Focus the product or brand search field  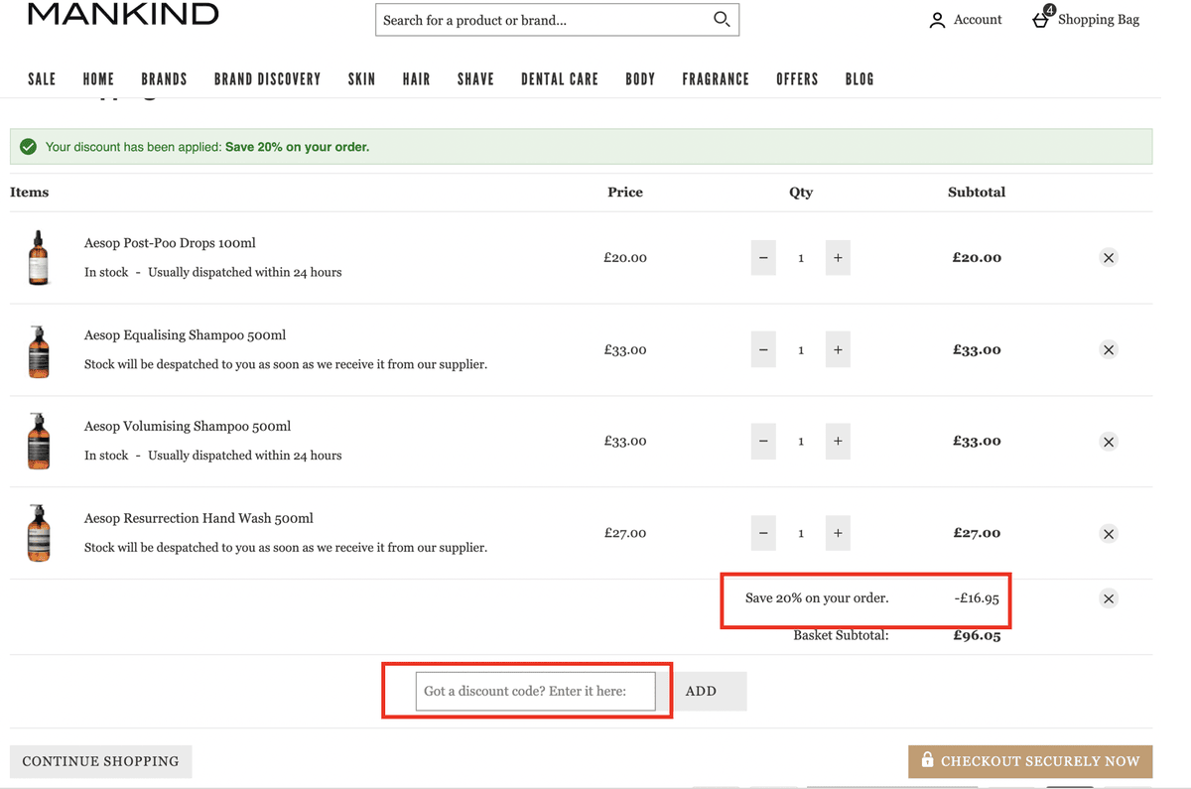pos(544,20)
